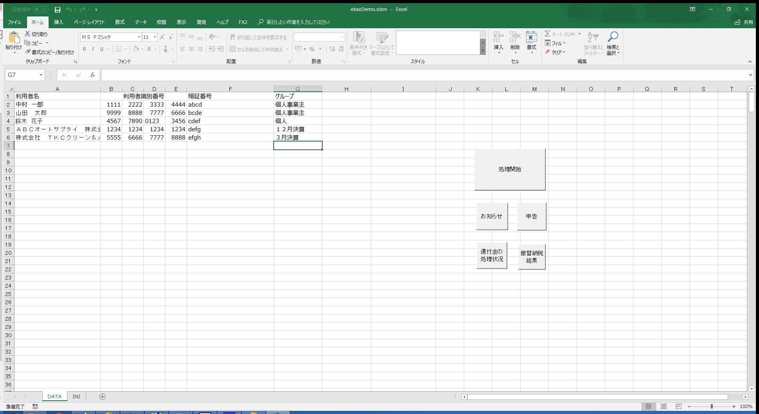Open the font name dropdown
The height and width of the screenshot is (414, 759).
point(139,37)
